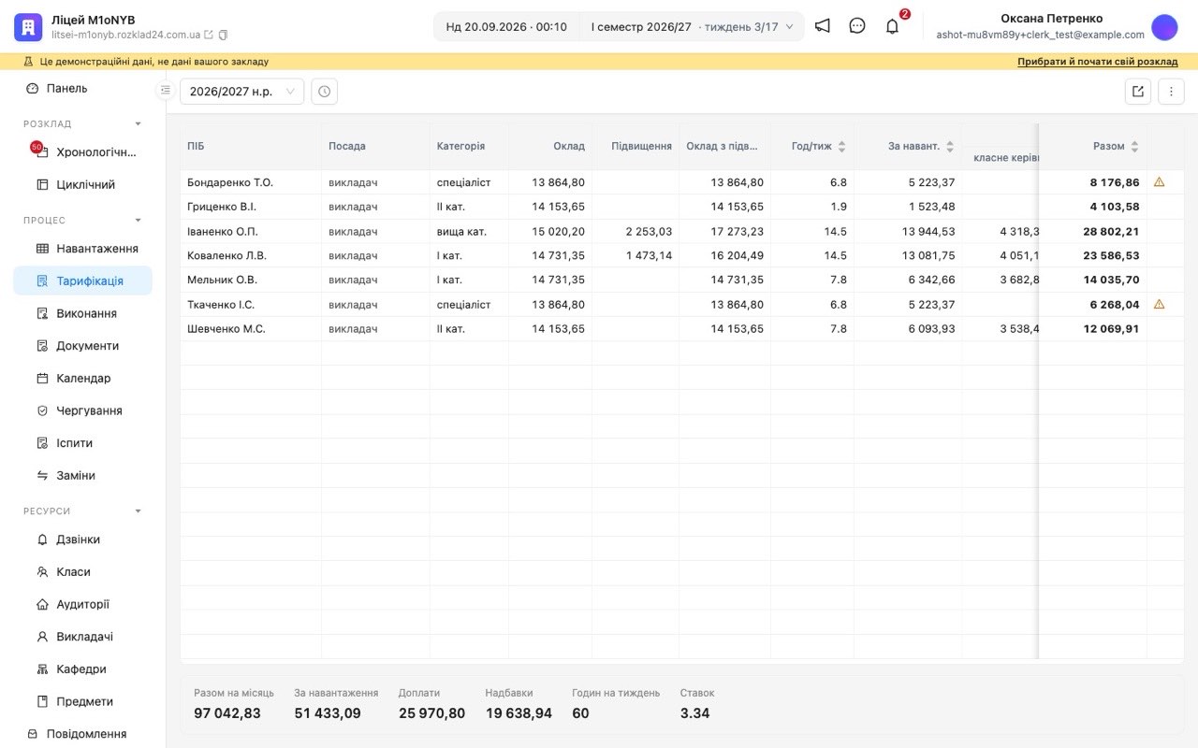Screen dimensions: 1198x748
Task: Open the chat messages icon
Action: coord(857,26)
